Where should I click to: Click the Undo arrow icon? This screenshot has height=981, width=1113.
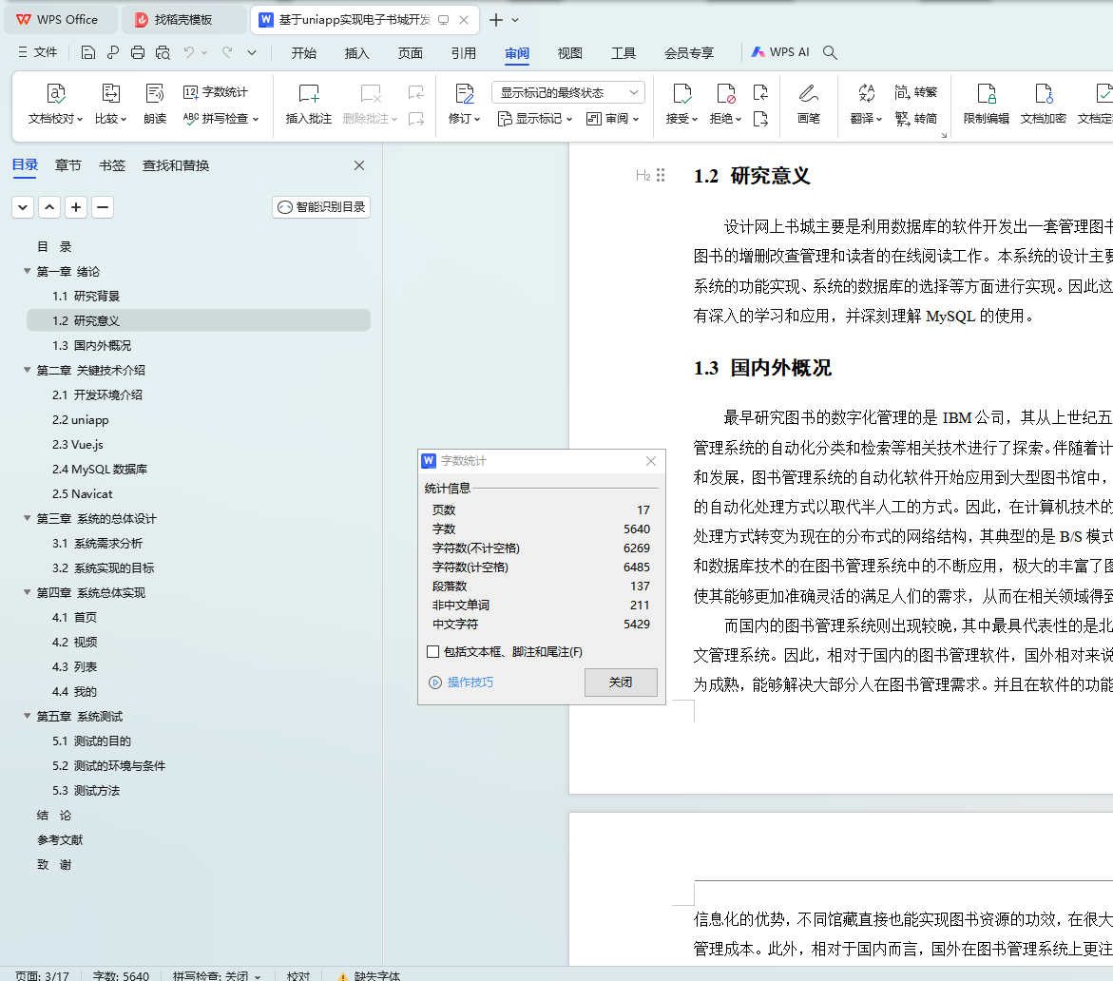pyautogui.click(x=189, y=52)
